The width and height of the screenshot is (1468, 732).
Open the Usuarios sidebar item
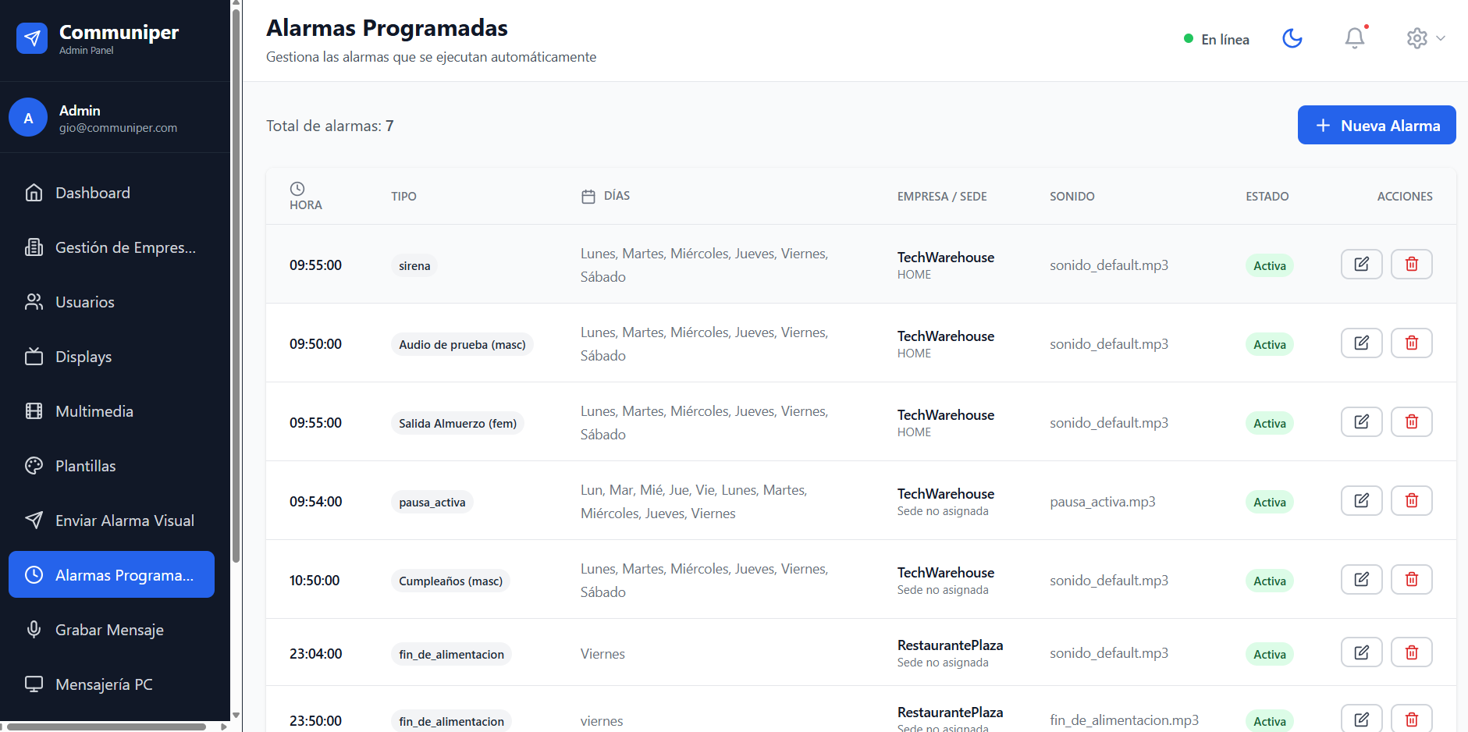(84, 302)
